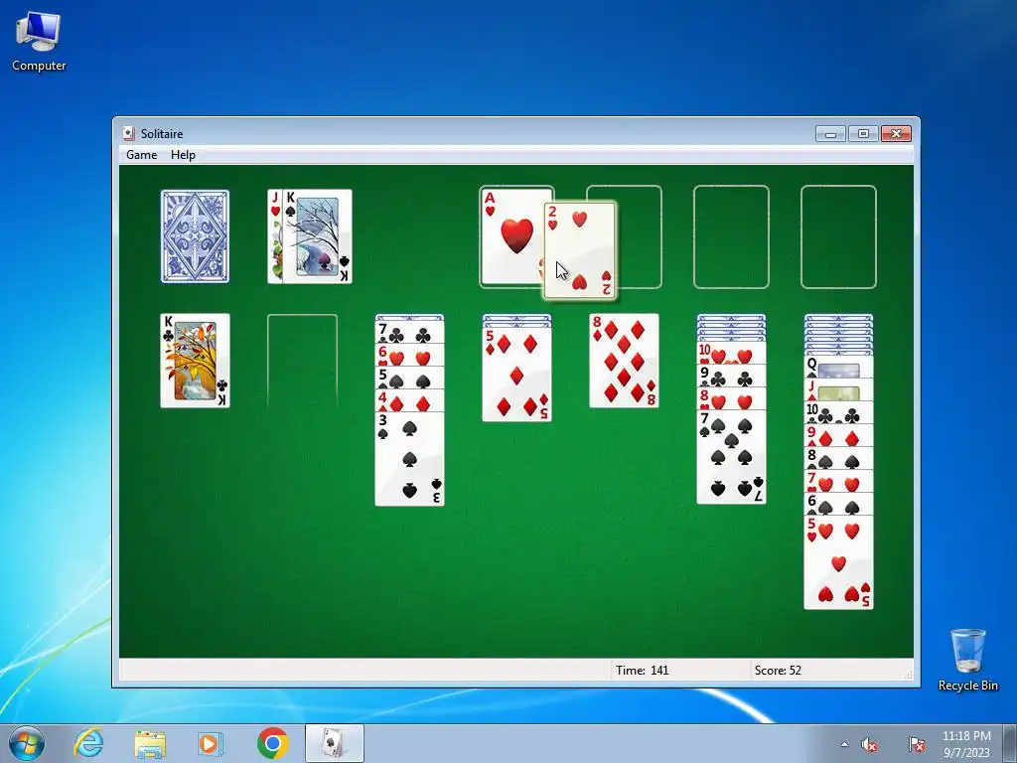Select the King of clubs tableau card
Image resolution: width=1017 pixels, height=763 pixels.
pos(195,361)
